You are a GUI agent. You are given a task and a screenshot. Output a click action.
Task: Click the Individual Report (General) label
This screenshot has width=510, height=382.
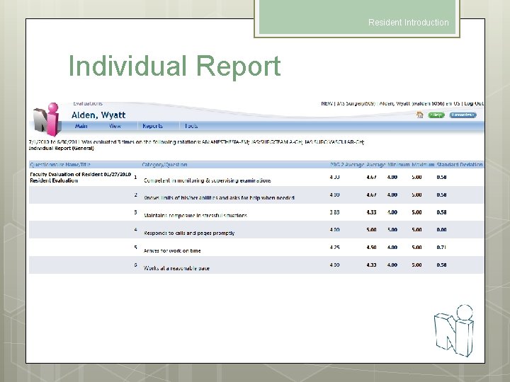pyautogui.click(x=62, y=149)
